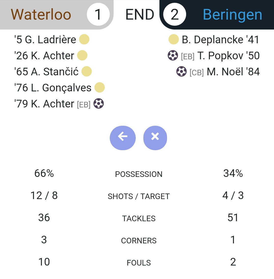Click the T. Popkov '50 goal entry
The height and width of the screenshot is (279, 274).
point(214,55)
